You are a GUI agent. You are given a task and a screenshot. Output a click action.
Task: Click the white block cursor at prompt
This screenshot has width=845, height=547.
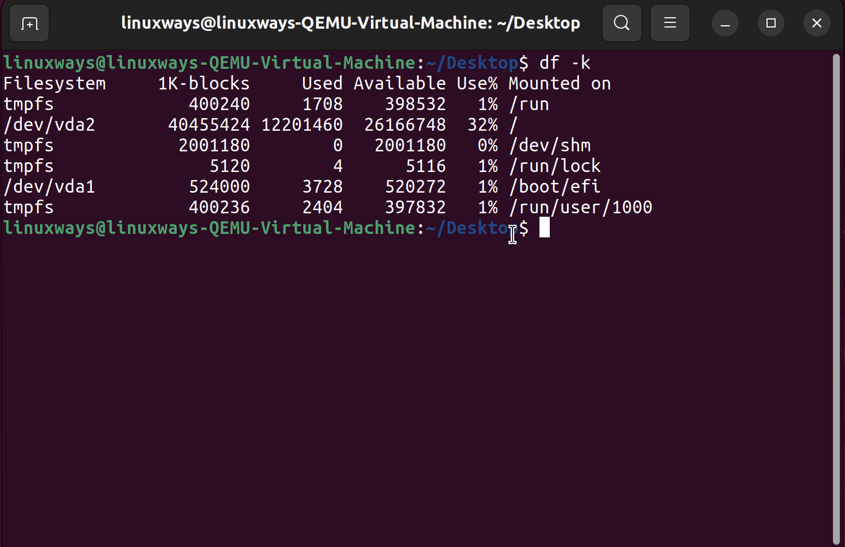(544, 228)
